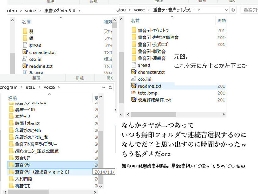Select the 重音テト単独音 folder icon
258x194 pixels.
coord(134,51)
